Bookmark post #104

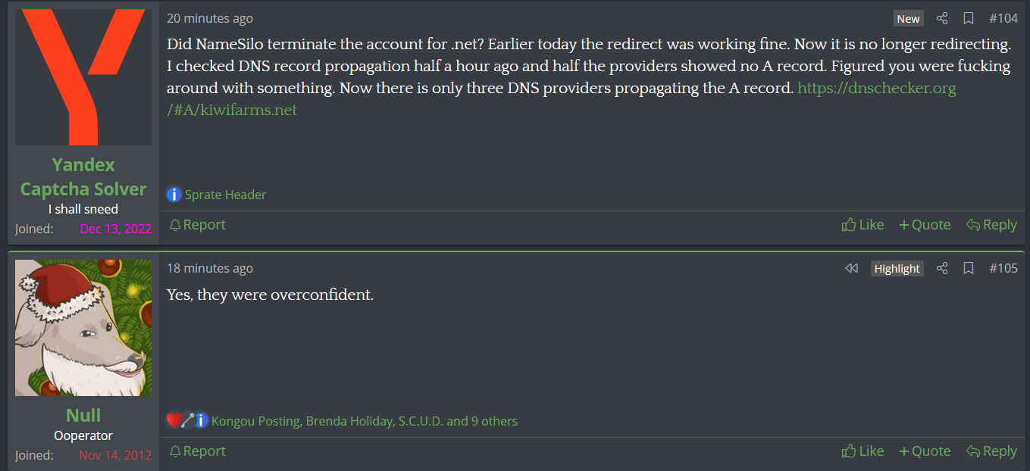[968, 18]
